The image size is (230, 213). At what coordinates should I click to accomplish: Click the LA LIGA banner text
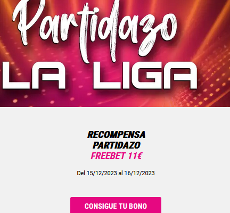pos(100,75)
